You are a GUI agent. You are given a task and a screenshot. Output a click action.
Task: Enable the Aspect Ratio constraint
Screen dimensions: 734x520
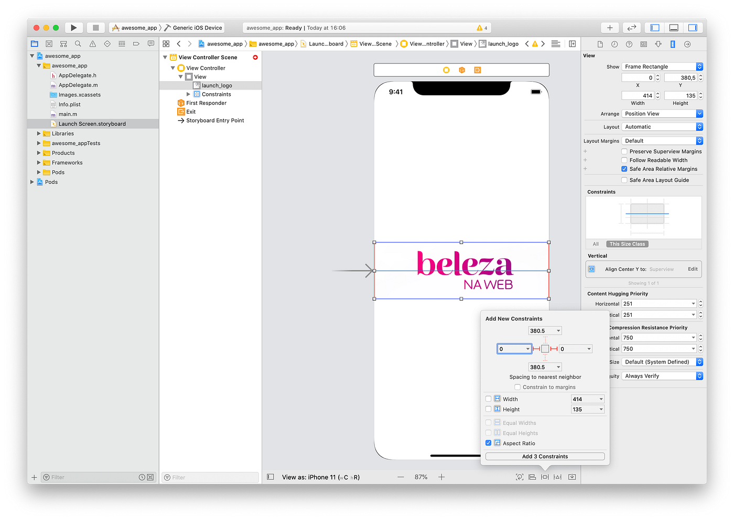[488, 442]
